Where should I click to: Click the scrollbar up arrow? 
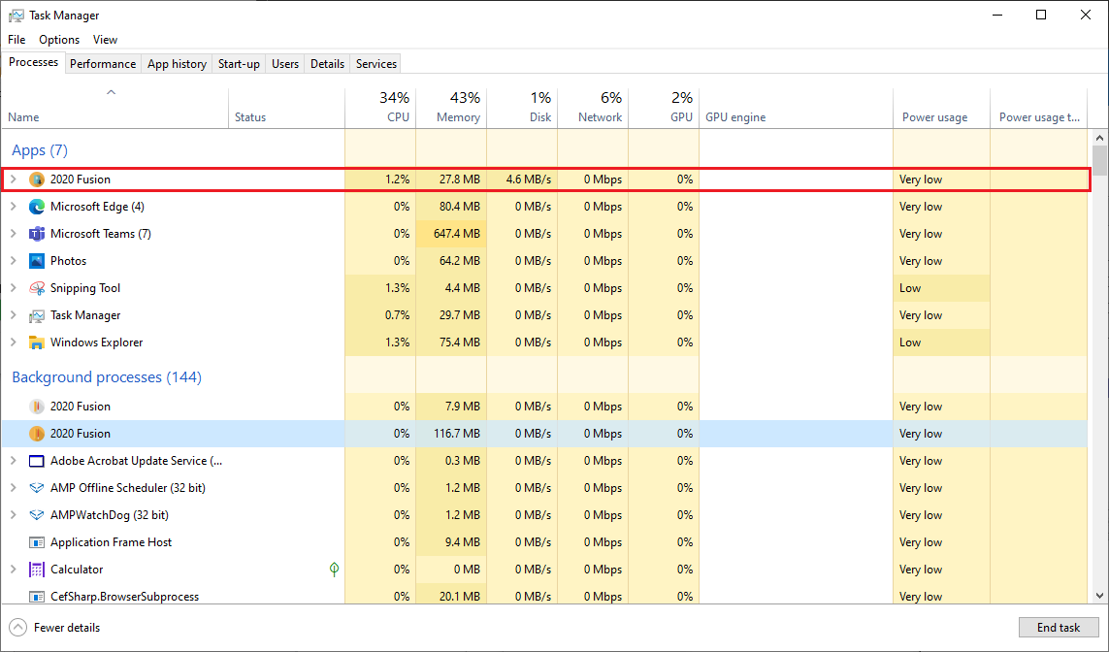point(1099,137)
